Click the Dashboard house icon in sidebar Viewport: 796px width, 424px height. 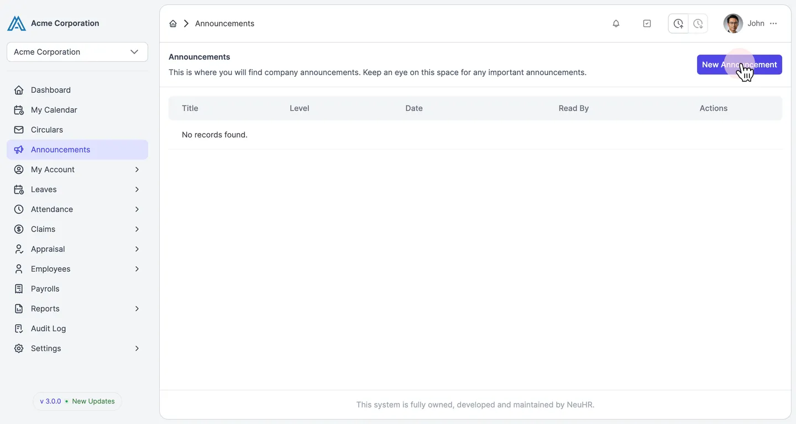pos(19,90)
